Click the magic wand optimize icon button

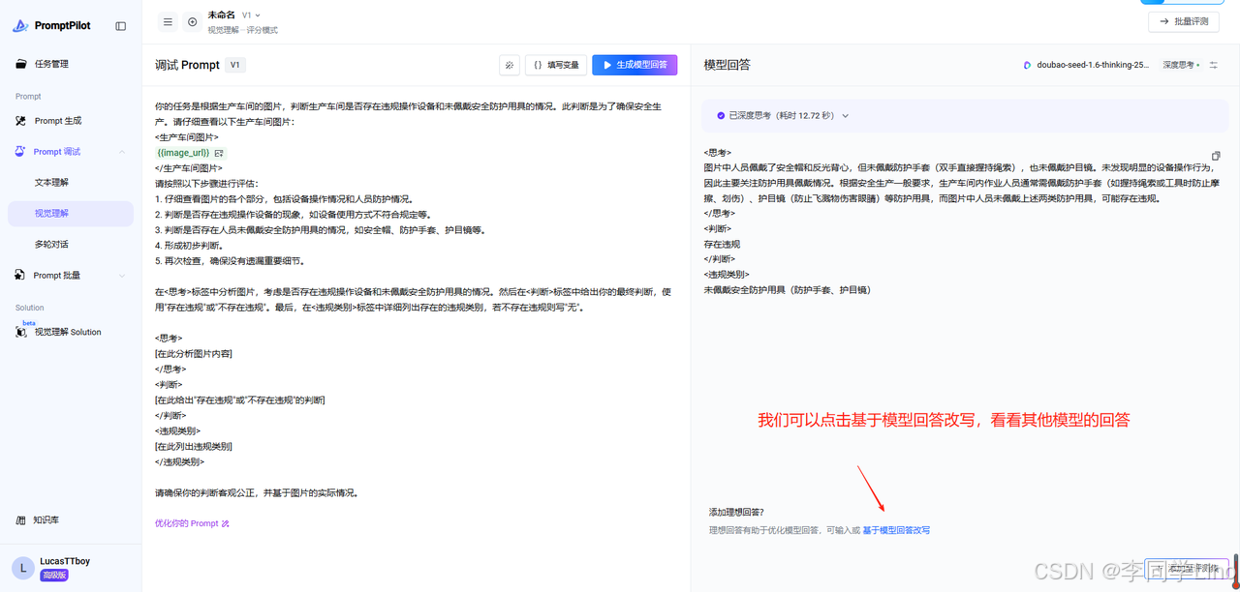click(x=510, y=65)
